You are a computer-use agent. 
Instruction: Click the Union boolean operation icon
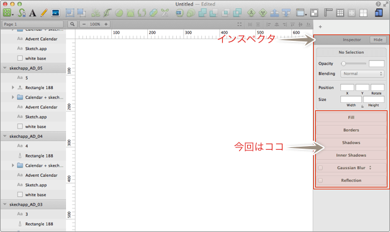[202, 13]
